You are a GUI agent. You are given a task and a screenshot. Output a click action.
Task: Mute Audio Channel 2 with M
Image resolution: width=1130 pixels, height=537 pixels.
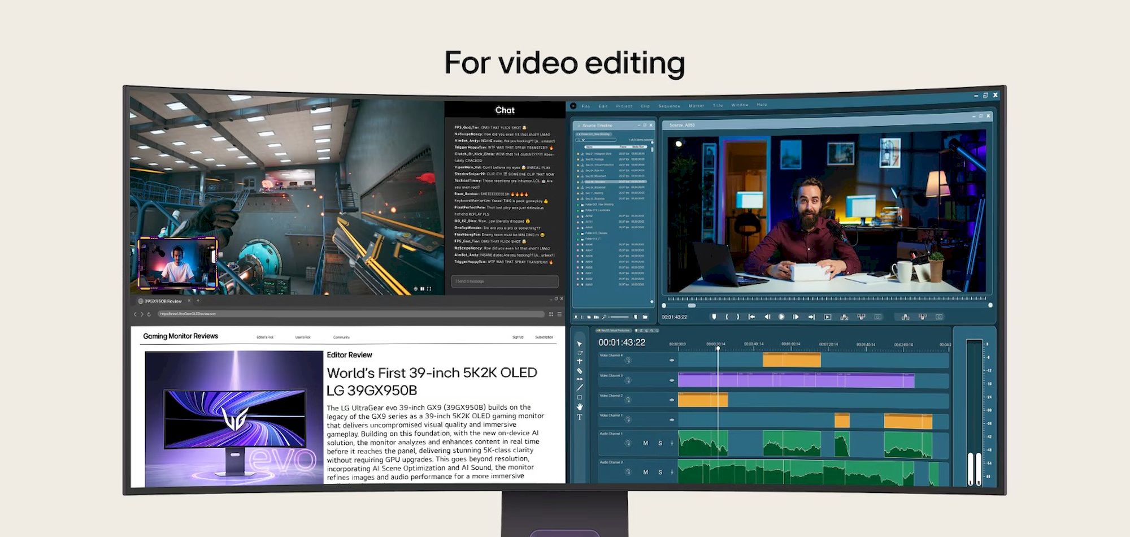pyautogui.click(x=645, y=472)
